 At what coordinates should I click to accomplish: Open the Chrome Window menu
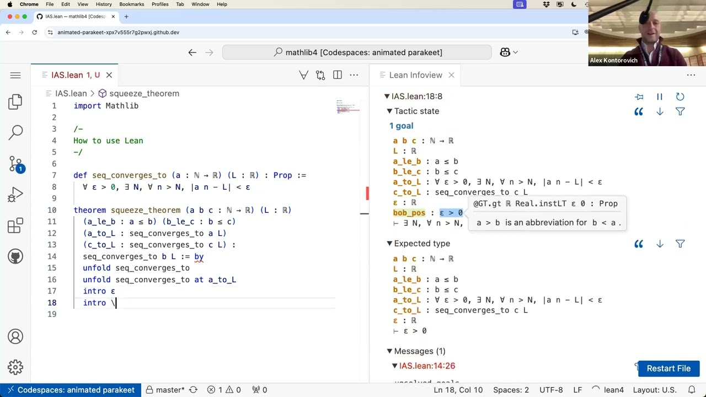pyautogui.click(x=200, y=4)
